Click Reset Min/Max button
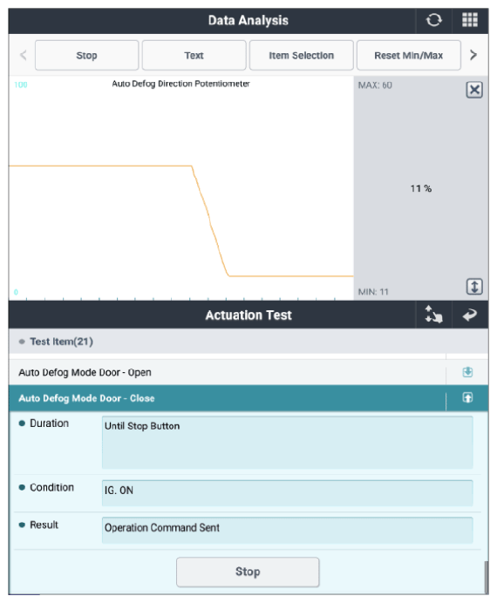Viewport: 497px width, 603px height. tap(409, 56)
